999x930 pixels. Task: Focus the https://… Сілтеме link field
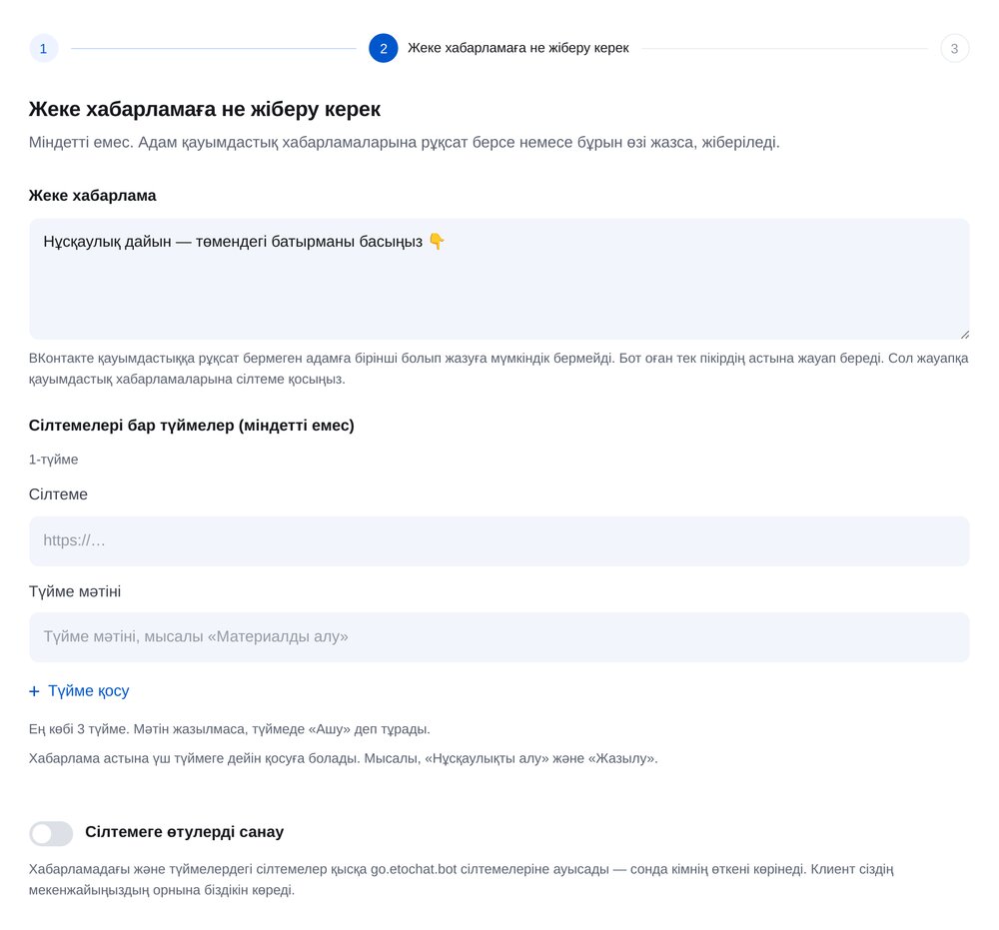499,540
